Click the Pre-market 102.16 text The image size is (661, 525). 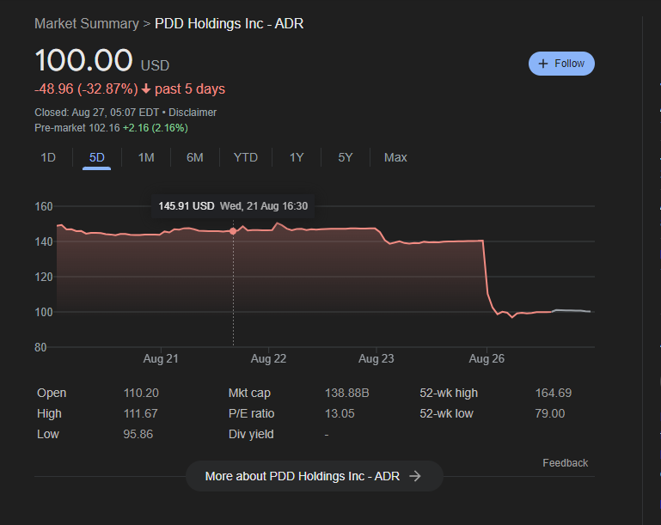click(x=77, y=128)
